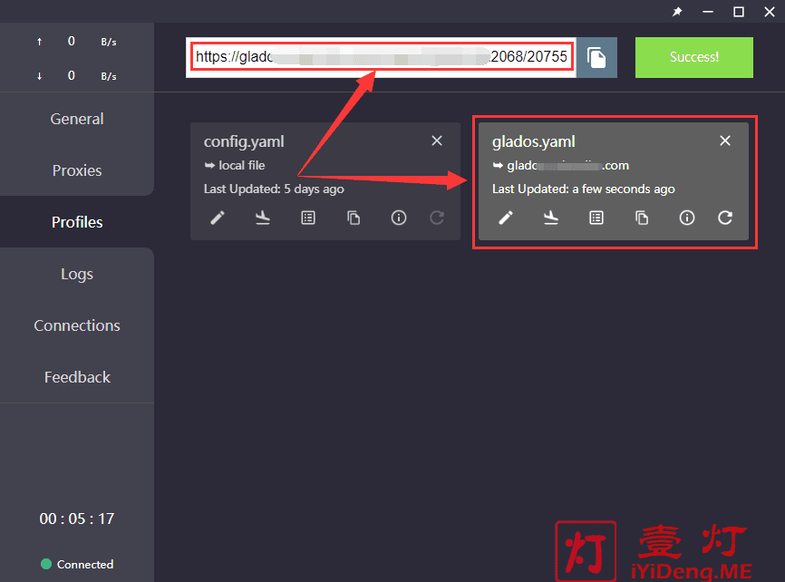Open the rules list icon on glados.yaml
The image size is (785, 582).
(x=596, y=218)
